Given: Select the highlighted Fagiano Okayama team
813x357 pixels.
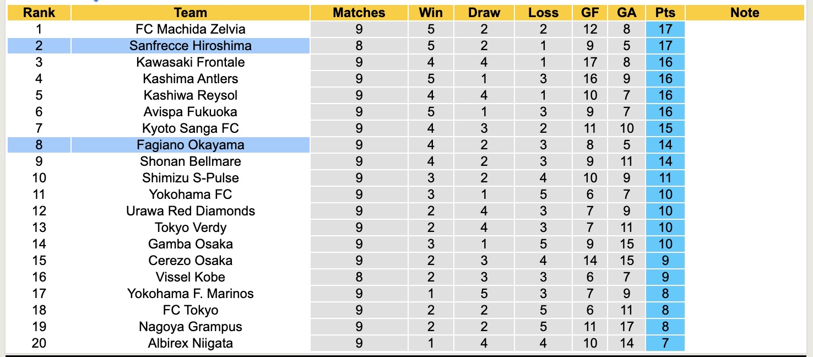Looking at the screenshot, I should coord(190,145).
